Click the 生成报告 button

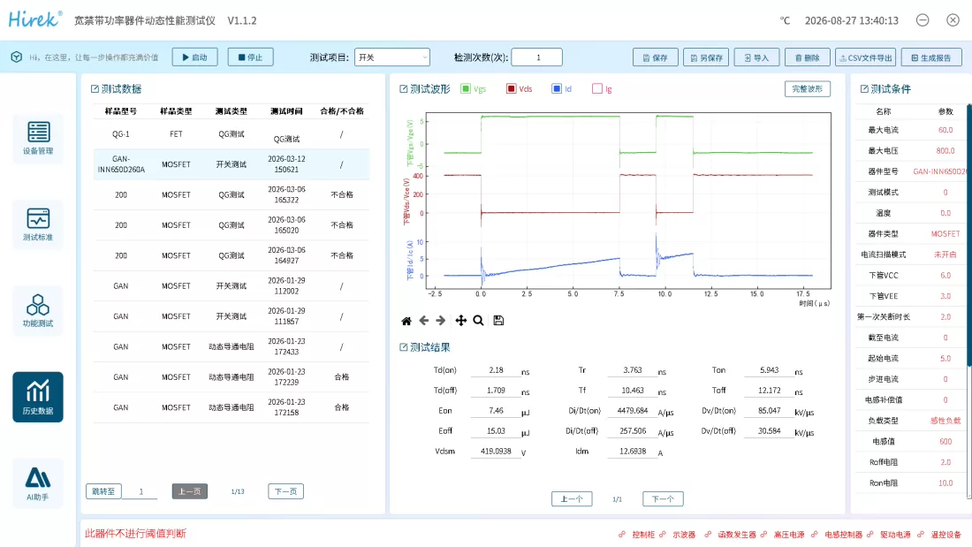pyautogui.click(x=931, y=57)
